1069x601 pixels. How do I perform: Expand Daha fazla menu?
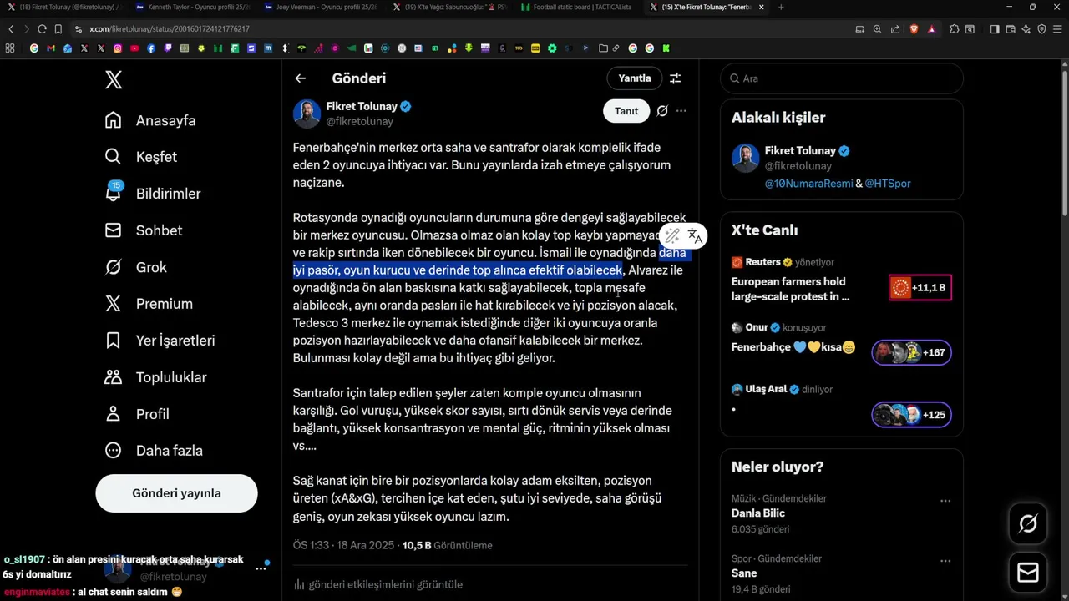point(154,451)
